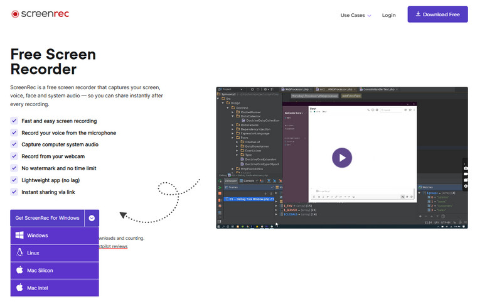
Task: Choose the Windows download option
Action: pyautogui.click(x=55, y=236)
